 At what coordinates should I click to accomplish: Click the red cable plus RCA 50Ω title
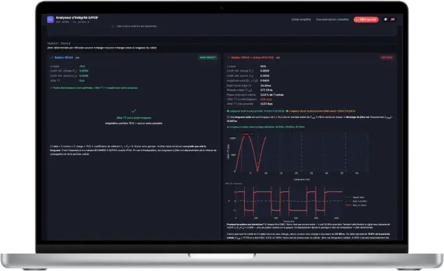[253, 58]
